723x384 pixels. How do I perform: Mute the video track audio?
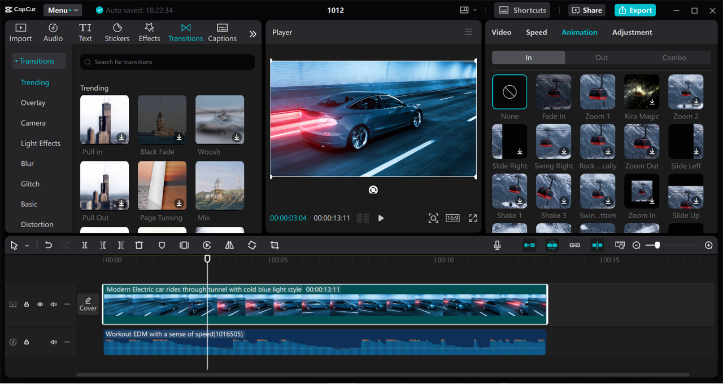[x=54, y=304]
